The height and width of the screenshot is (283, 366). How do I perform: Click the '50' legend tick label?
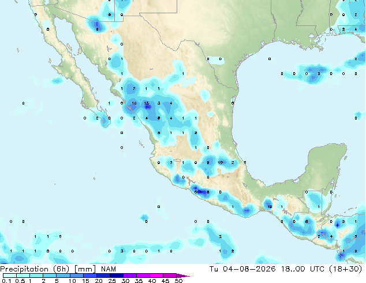coord(179,281)
